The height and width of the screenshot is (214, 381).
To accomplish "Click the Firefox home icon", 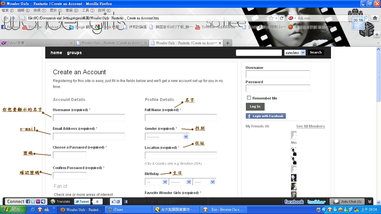I will click(375, 18).
